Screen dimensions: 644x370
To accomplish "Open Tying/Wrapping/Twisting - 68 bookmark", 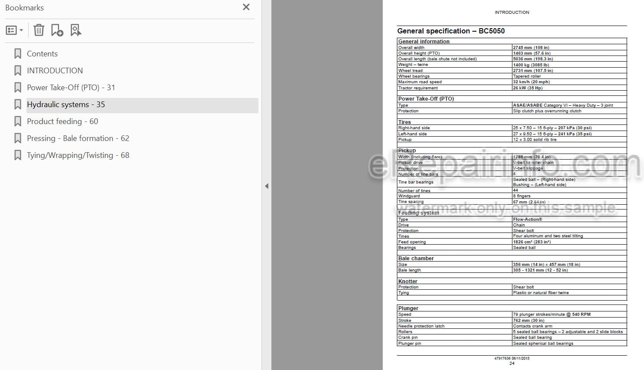I will coord(78,155).
